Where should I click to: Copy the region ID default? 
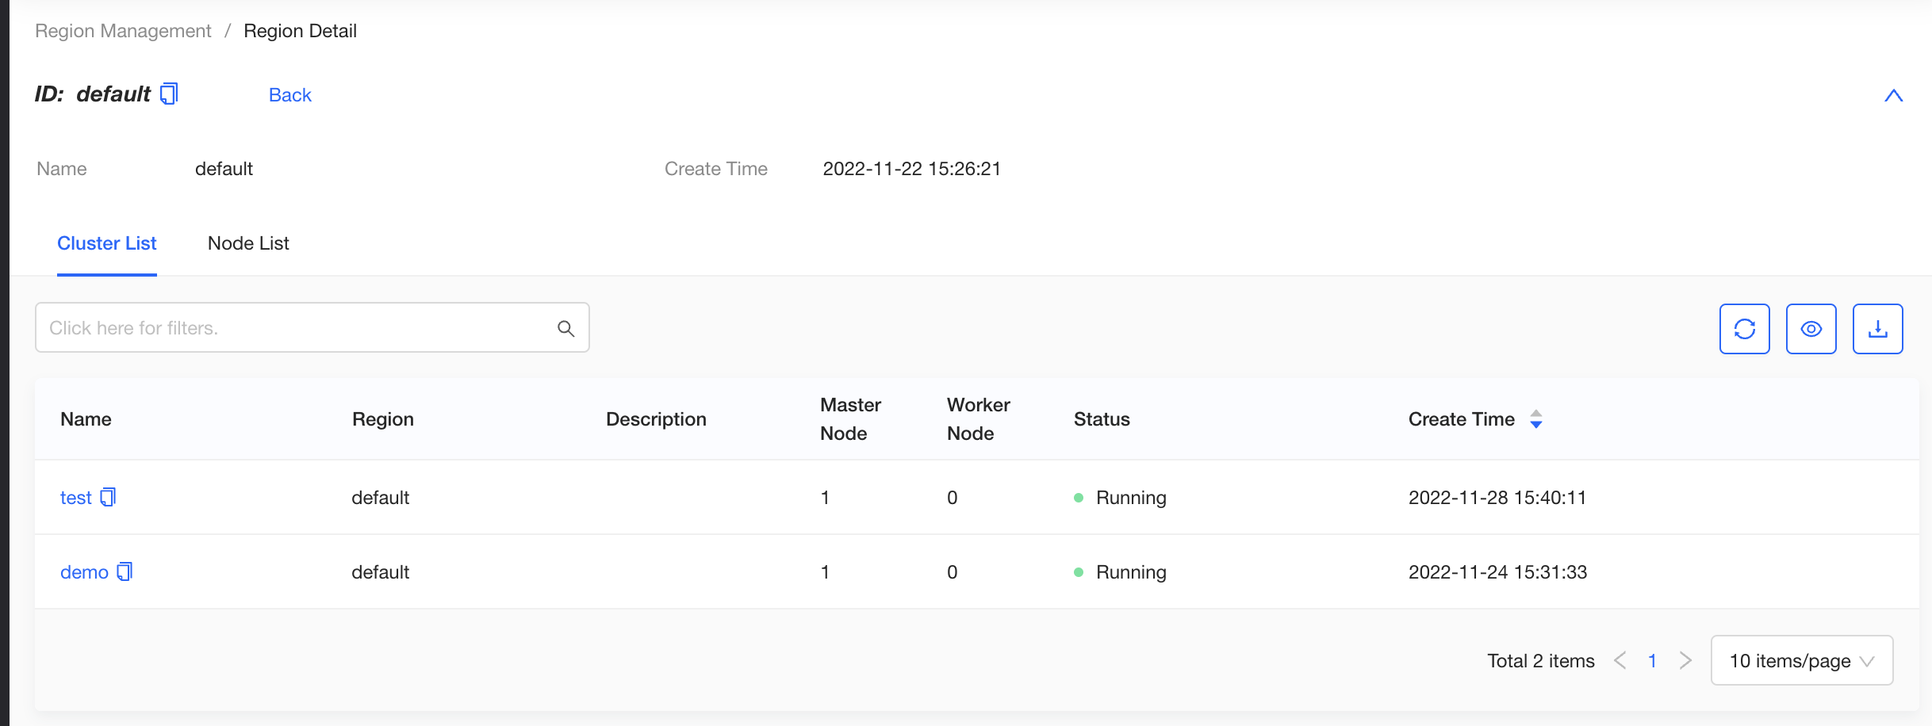(x=169, y=94)
